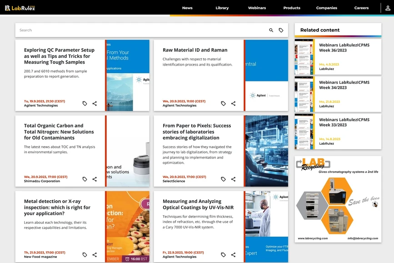Open Webinars LabRulezICPMS Week 36/2023
The height and width of the screenshot is (263, 394).
tap(344, 48)
